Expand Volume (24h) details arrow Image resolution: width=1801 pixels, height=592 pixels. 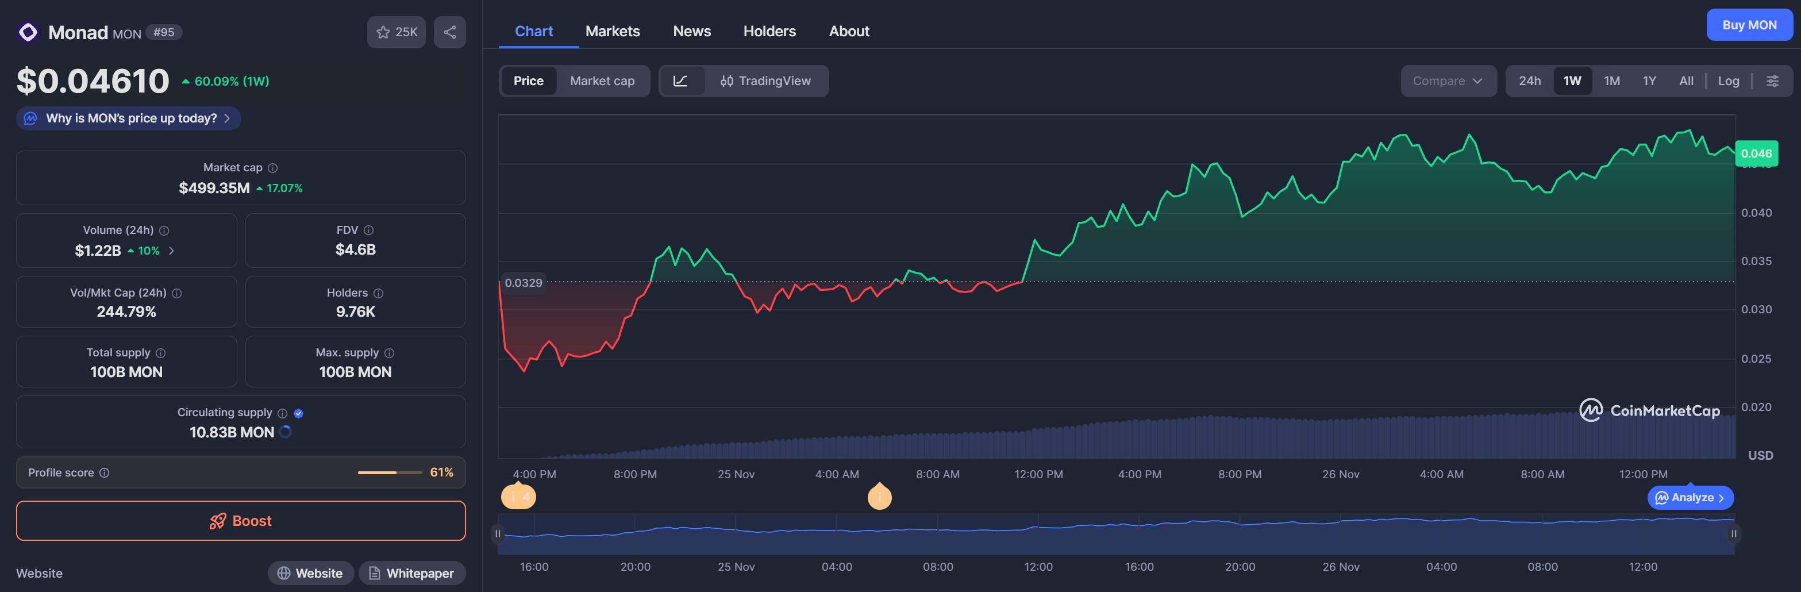171,250
